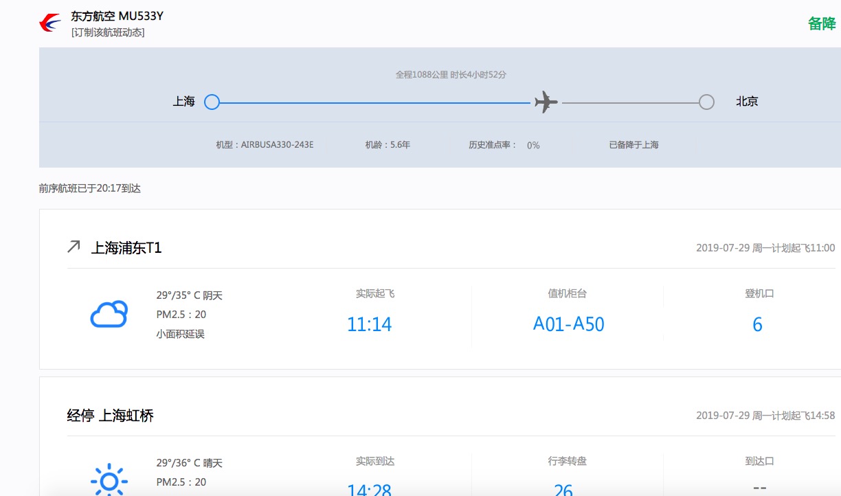Click the flight title 东方航空 MU533Y
The width and height of the screenshot is (841, 496).
pyautogui.click(x=117, y=16)
